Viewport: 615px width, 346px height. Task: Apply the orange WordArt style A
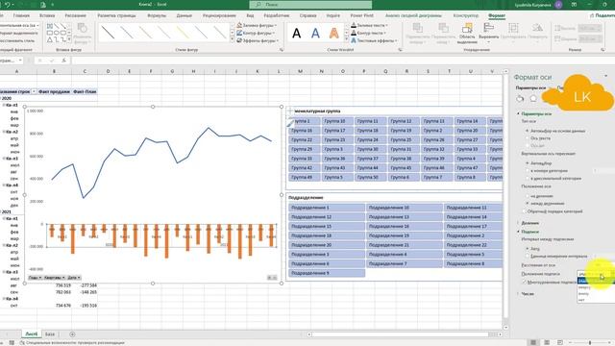(x=333, y=34)
